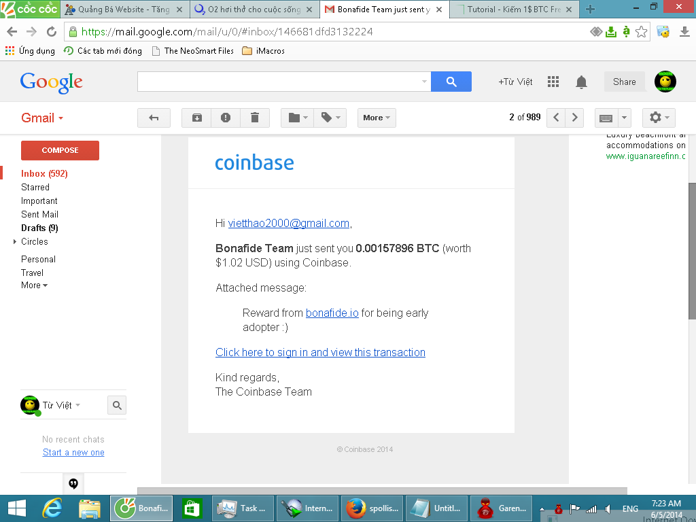
Task: Focus the browser address bar
Action: point(328,31)
